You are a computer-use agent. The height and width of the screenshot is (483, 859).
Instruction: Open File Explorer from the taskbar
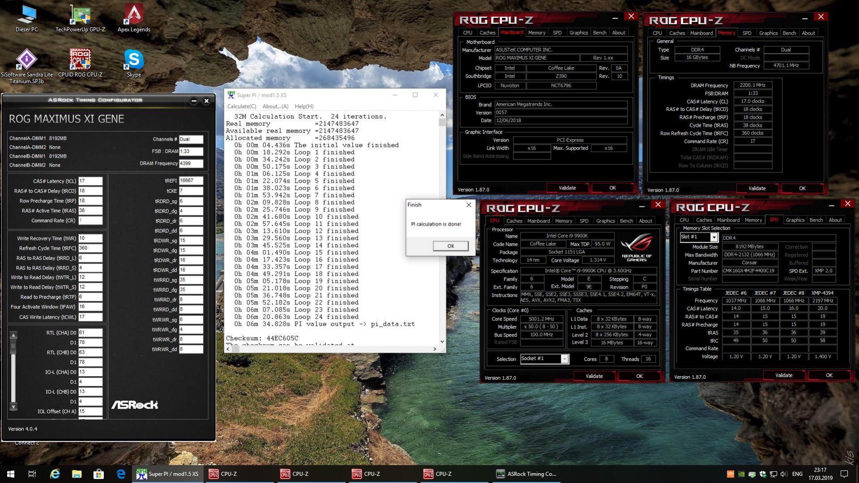click(77, 474)
